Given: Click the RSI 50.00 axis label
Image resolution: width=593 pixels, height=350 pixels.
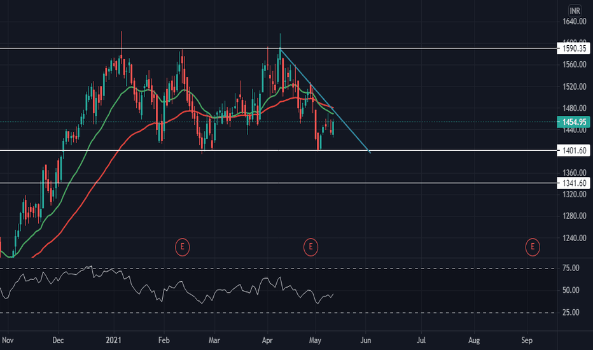Looking at the screenshot, I should coord(571,290).
